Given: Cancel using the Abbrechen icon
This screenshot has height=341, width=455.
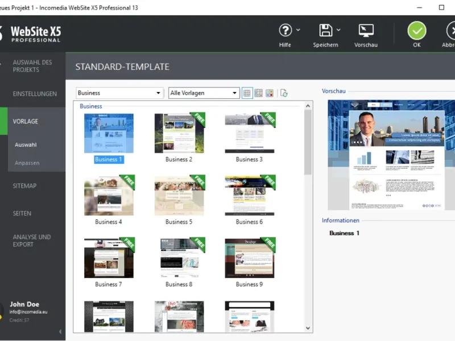Looking at the screenshot, I should [x=450, y=31].
